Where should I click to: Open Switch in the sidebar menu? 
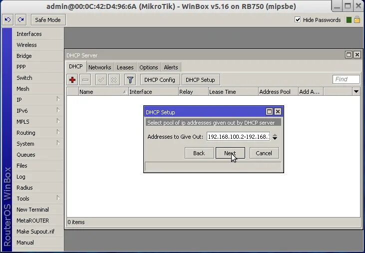click(38, 78)
